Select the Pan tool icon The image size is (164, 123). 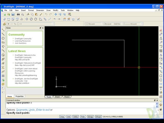pos(56,14)
